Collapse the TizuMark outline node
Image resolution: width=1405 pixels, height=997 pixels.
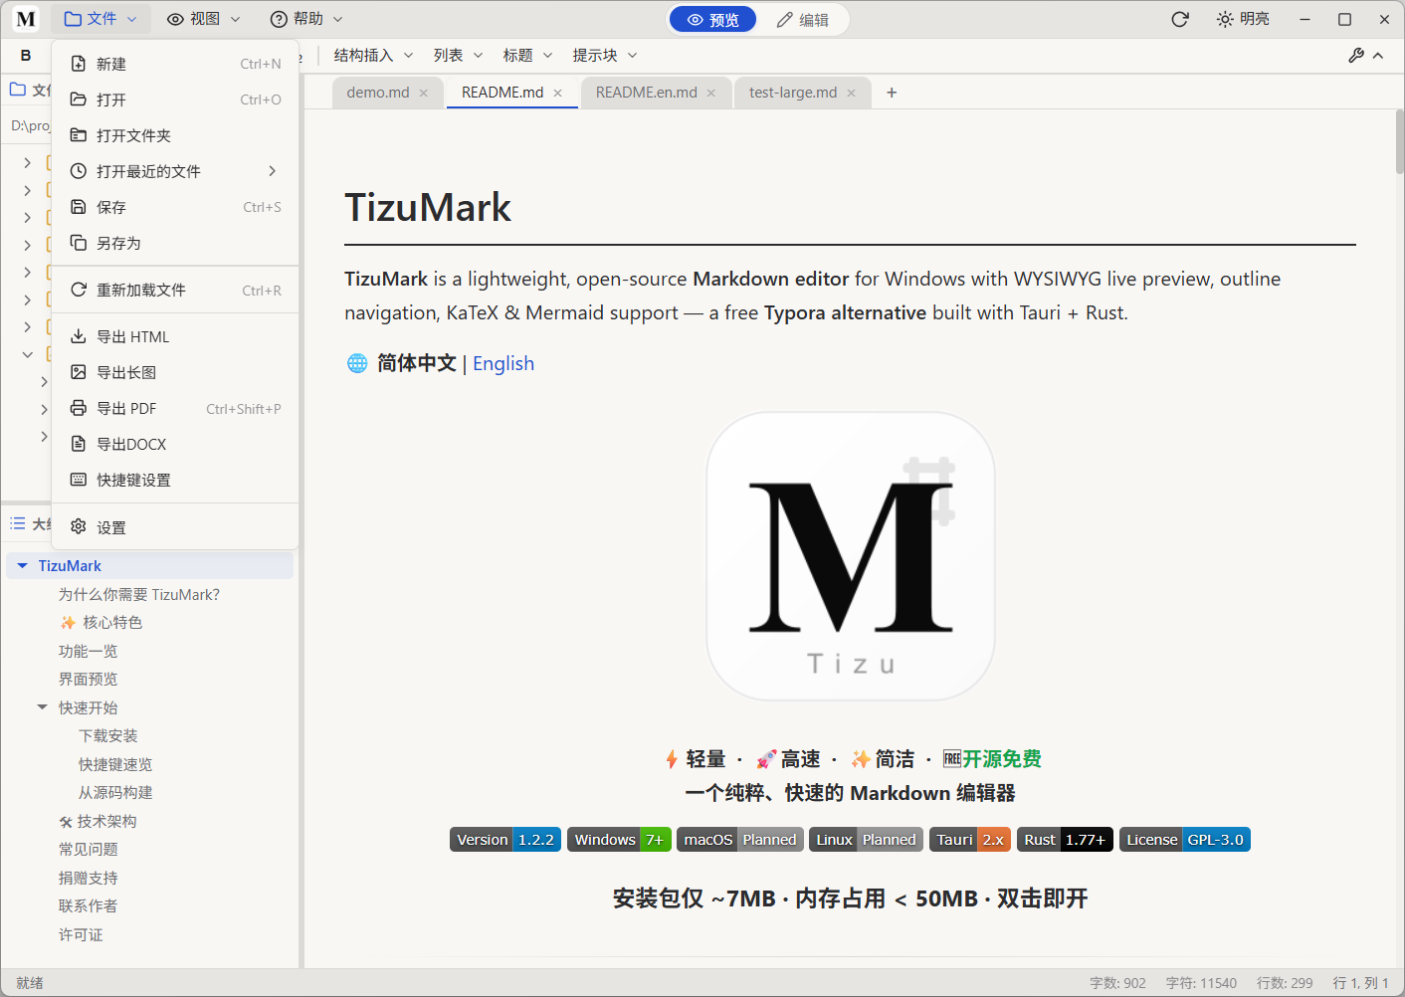coord(22,566)
